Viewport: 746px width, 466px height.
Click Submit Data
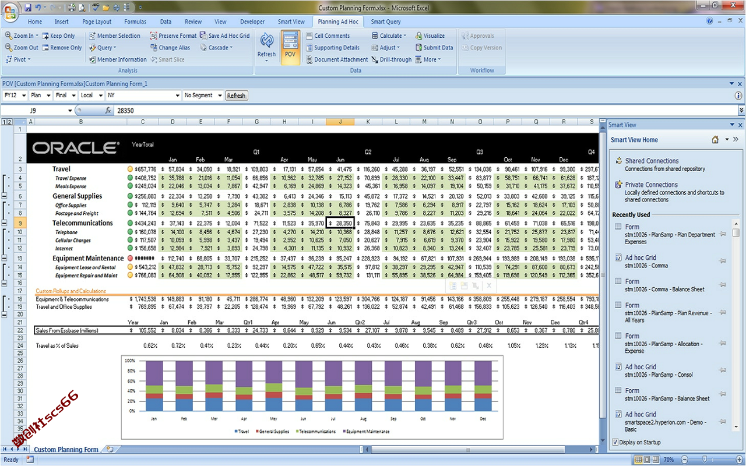click(434, 48)
